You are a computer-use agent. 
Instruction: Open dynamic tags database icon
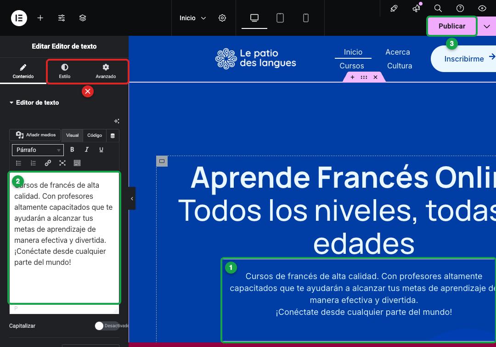113,135
